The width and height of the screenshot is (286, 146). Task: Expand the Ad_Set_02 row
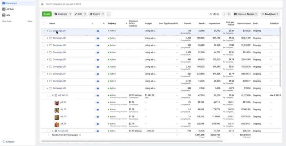tap(53, 131)
